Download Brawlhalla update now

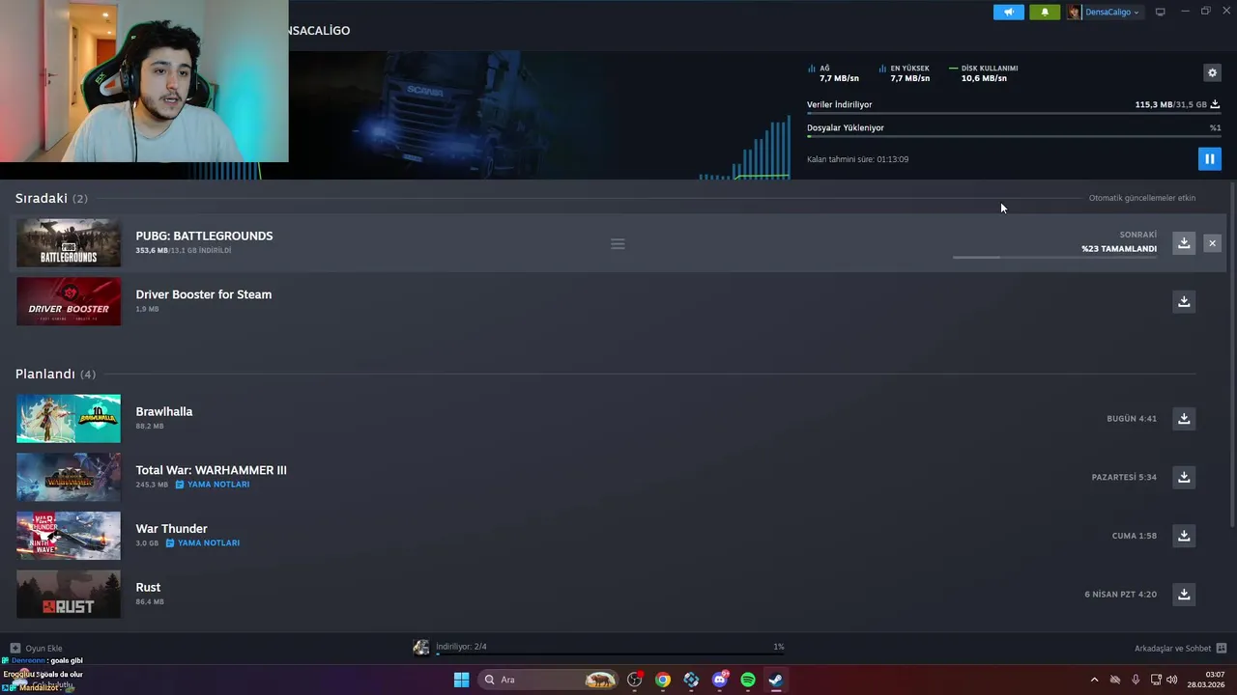click(x=1184, y=419)
